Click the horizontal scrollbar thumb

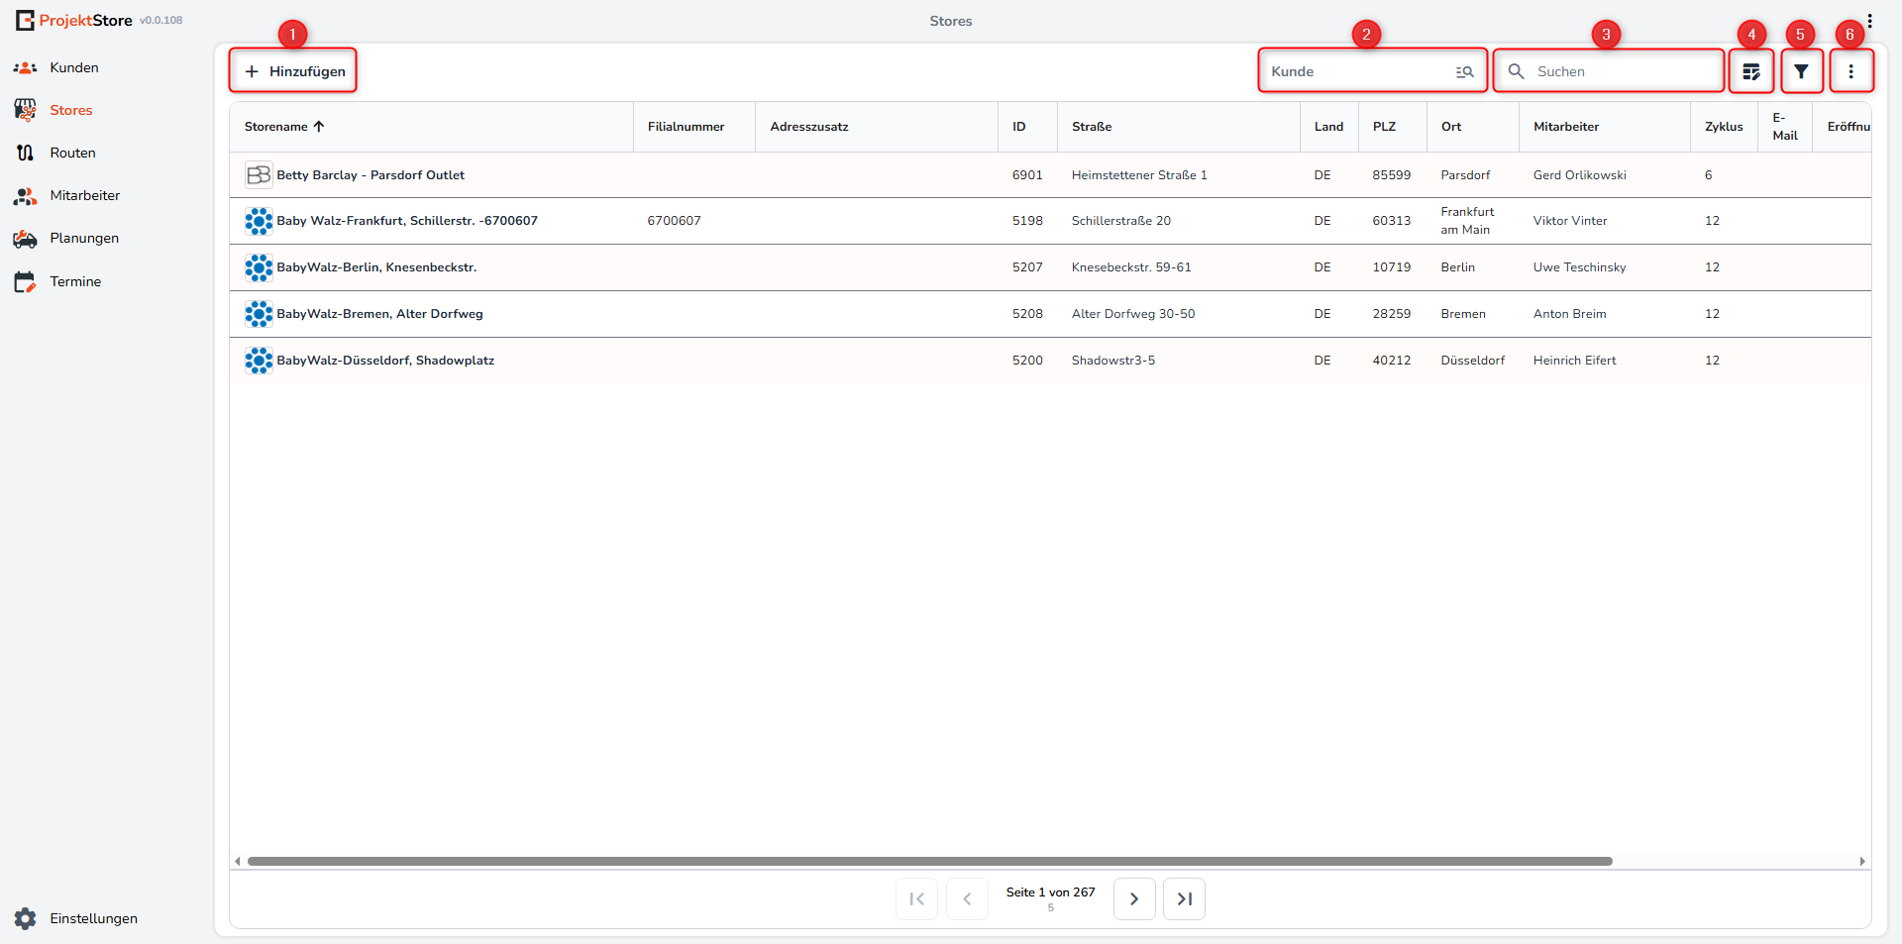tap(929, 861)
